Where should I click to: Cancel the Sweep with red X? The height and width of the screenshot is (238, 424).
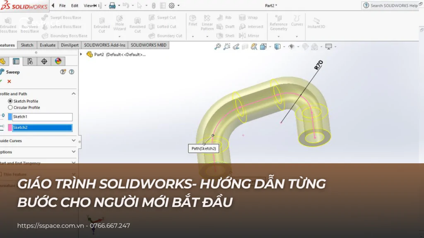(9, 81)
